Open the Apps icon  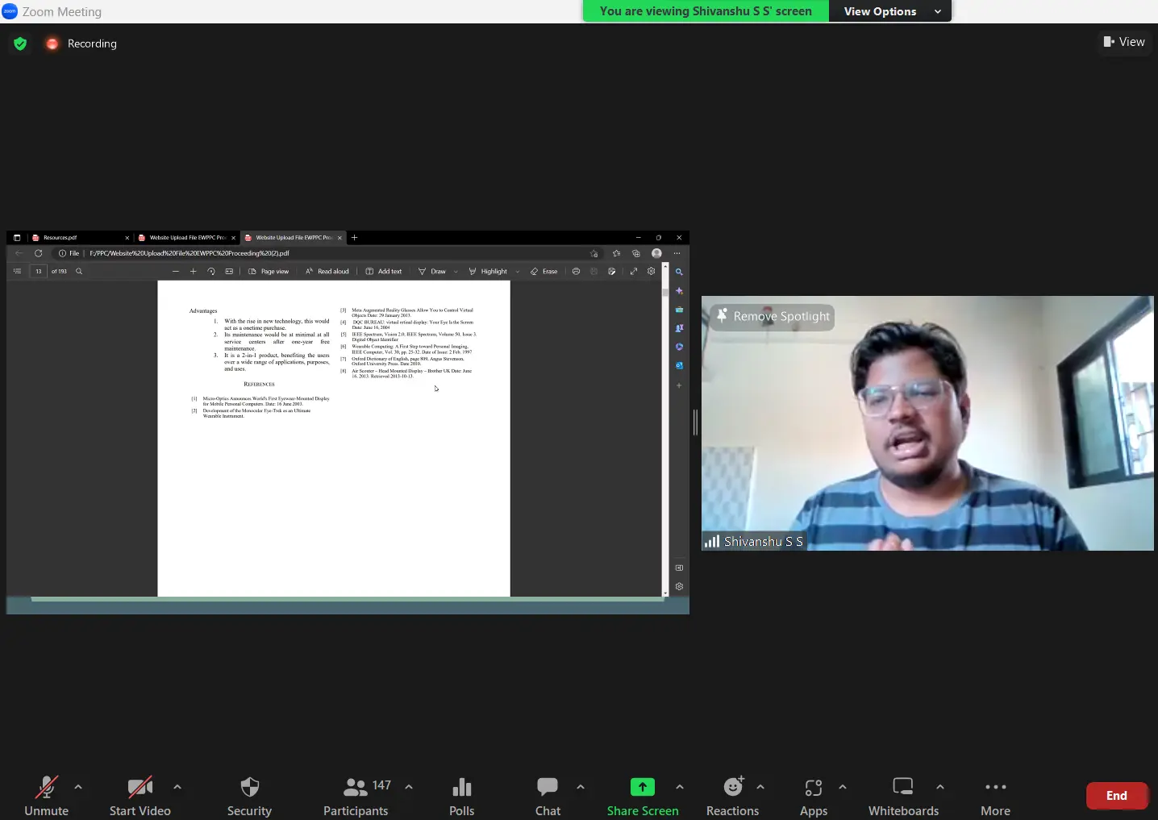(813, 795)
